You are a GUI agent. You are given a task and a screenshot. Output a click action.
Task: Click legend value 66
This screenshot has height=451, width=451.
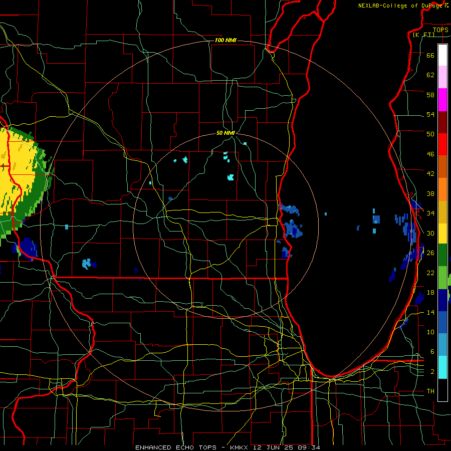pyautogui.click(x=430, y=55)
